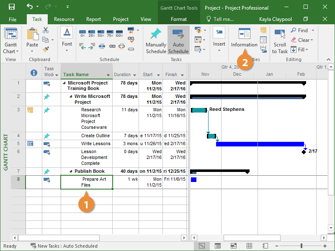
Task: Collapse the Publish Book summary task
Action: coord(71,171)
